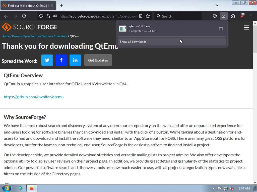Bookmark this page with the star icon
Screen dimensions: 257x192
point(148,16)
